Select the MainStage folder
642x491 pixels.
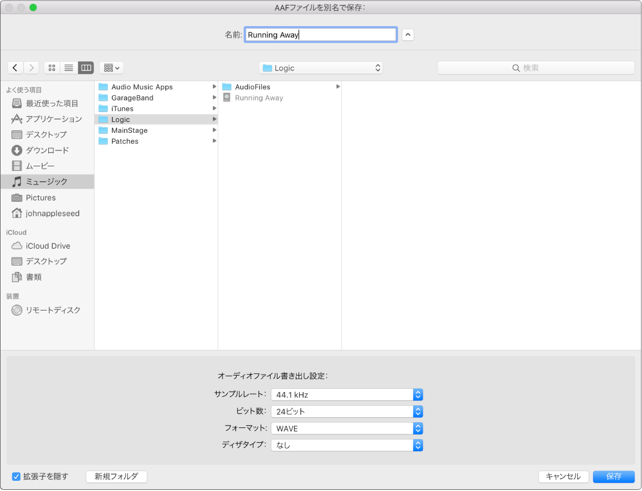(x=156, y=130)
